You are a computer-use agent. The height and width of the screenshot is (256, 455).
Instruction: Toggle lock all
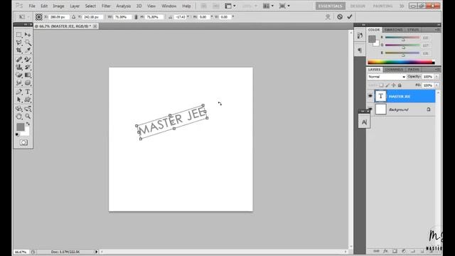400,85
